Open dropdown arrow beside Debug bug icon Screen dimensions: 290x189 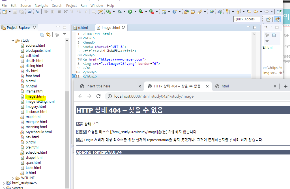point(124,12)
